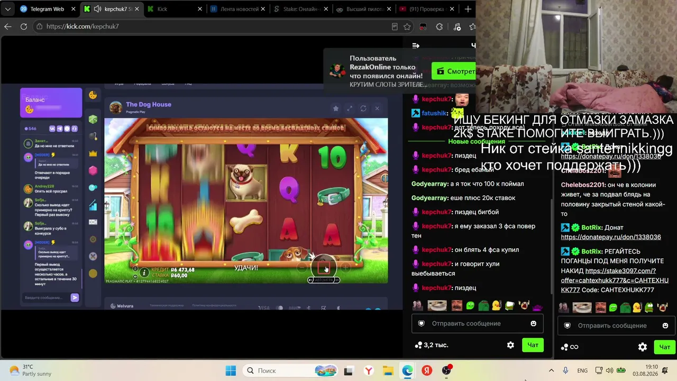The width and height of the screenshot is (677, 381).
Task: Open OBS Studio from the taskbar
Action: point(446,370)
